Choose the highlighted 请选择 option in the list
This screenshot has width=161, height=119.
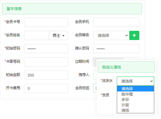[x=136, y=89]
